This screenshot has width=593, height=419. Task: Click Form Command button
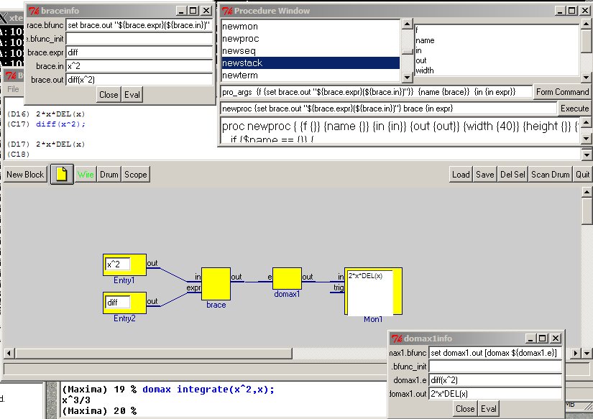(x=562, y=92)
